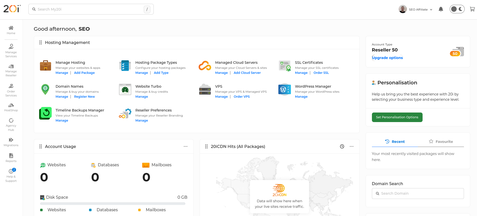477x216 pixels.
Task: Focus the Search Domain field
Action: [x=418, y=193]
